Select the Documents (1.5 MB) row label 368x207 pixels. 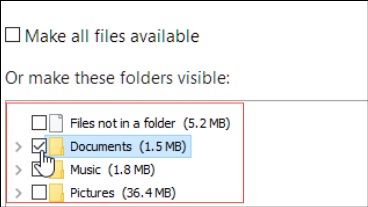[128, 146]
